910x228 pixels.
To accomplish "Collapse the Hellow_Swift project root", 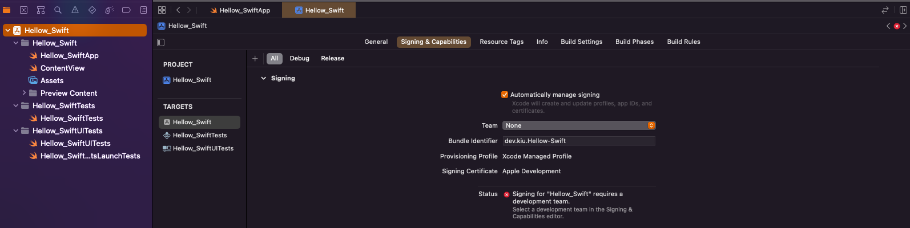I will (x=7, y=30).
